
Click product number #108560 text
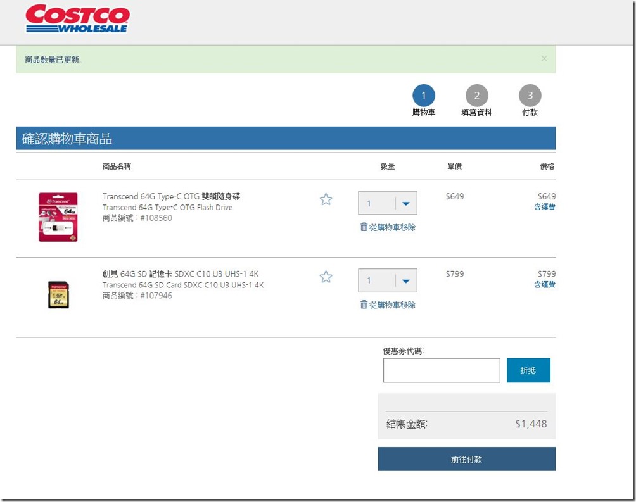point(156,218)
